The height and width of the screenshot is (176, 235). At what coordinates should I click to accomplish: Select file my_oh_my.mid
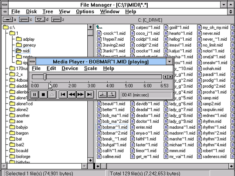click(x=213, y=27)
